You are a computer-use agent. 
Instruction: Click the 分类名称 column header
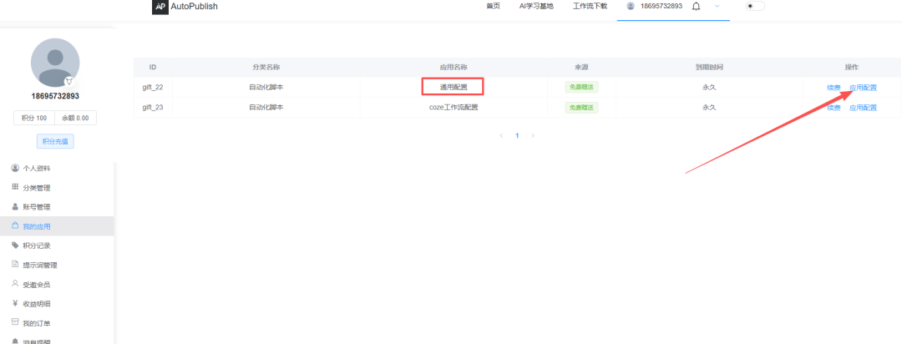(266, 68)
